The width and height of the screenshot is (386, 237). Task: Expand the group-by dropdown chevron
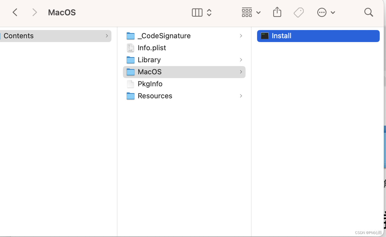[x=258, y=13]
